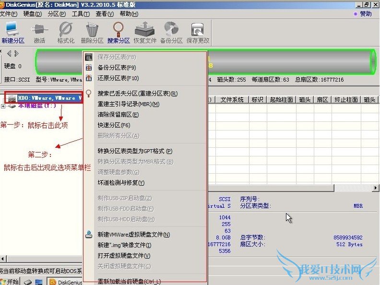
Task: Expand the 本地磁盘 tree node
Action: (3, 106)
